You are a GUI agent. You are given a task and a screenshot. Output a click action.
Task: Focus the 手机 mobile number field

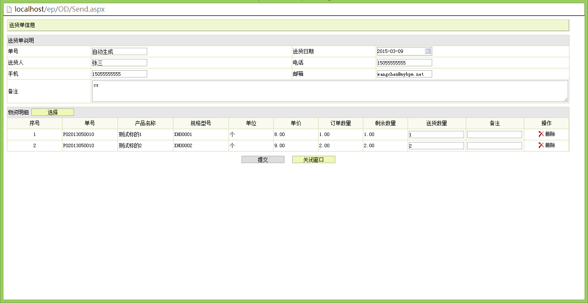coord(120,74)
